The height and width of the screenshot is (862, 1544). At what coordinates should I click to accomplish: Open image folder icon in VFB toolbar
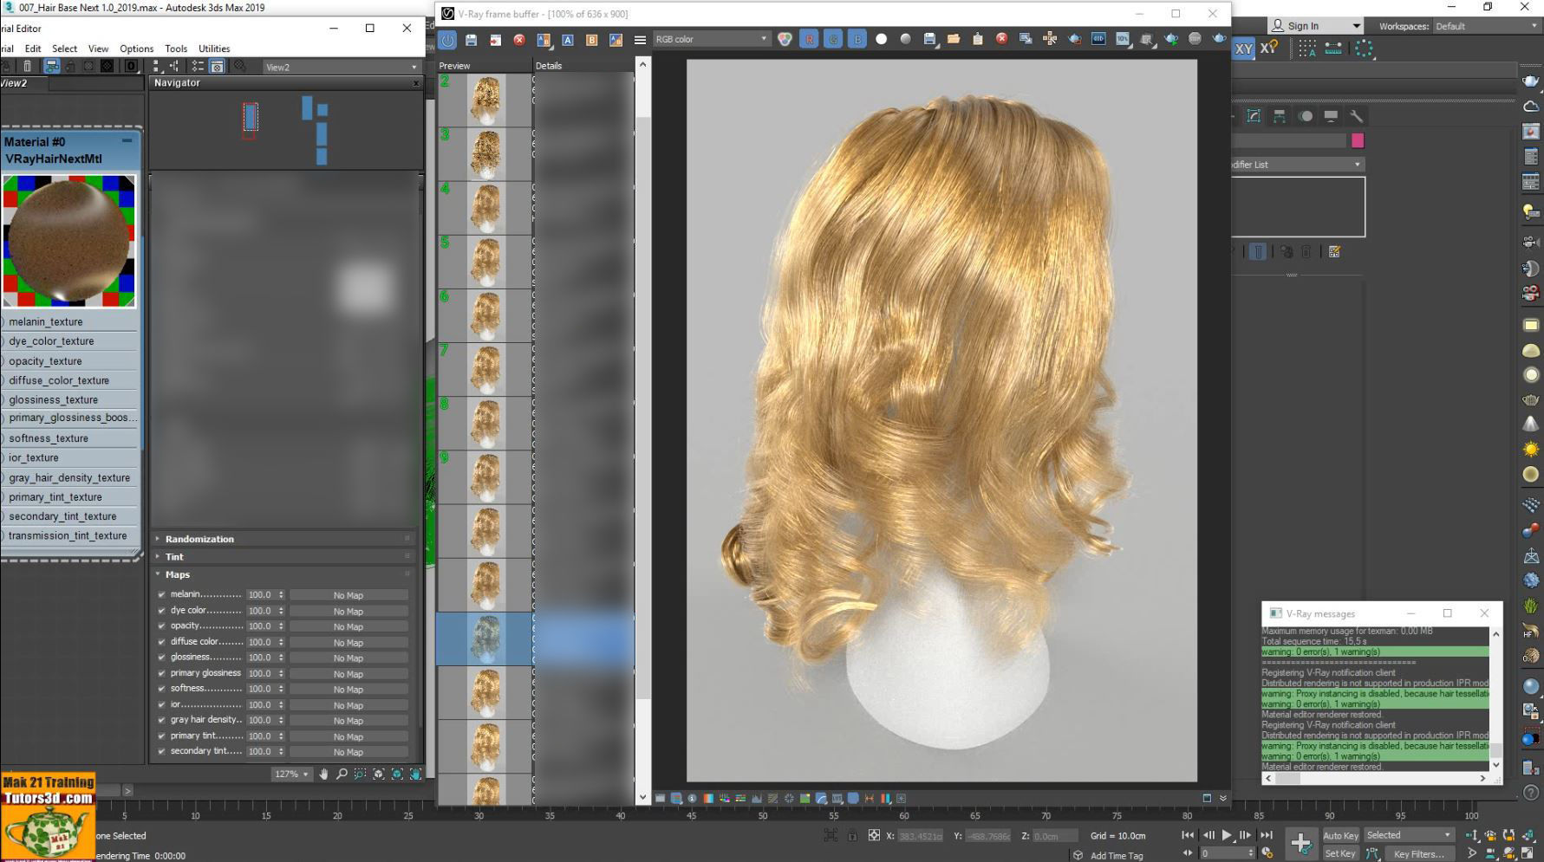tap(954, 39)
